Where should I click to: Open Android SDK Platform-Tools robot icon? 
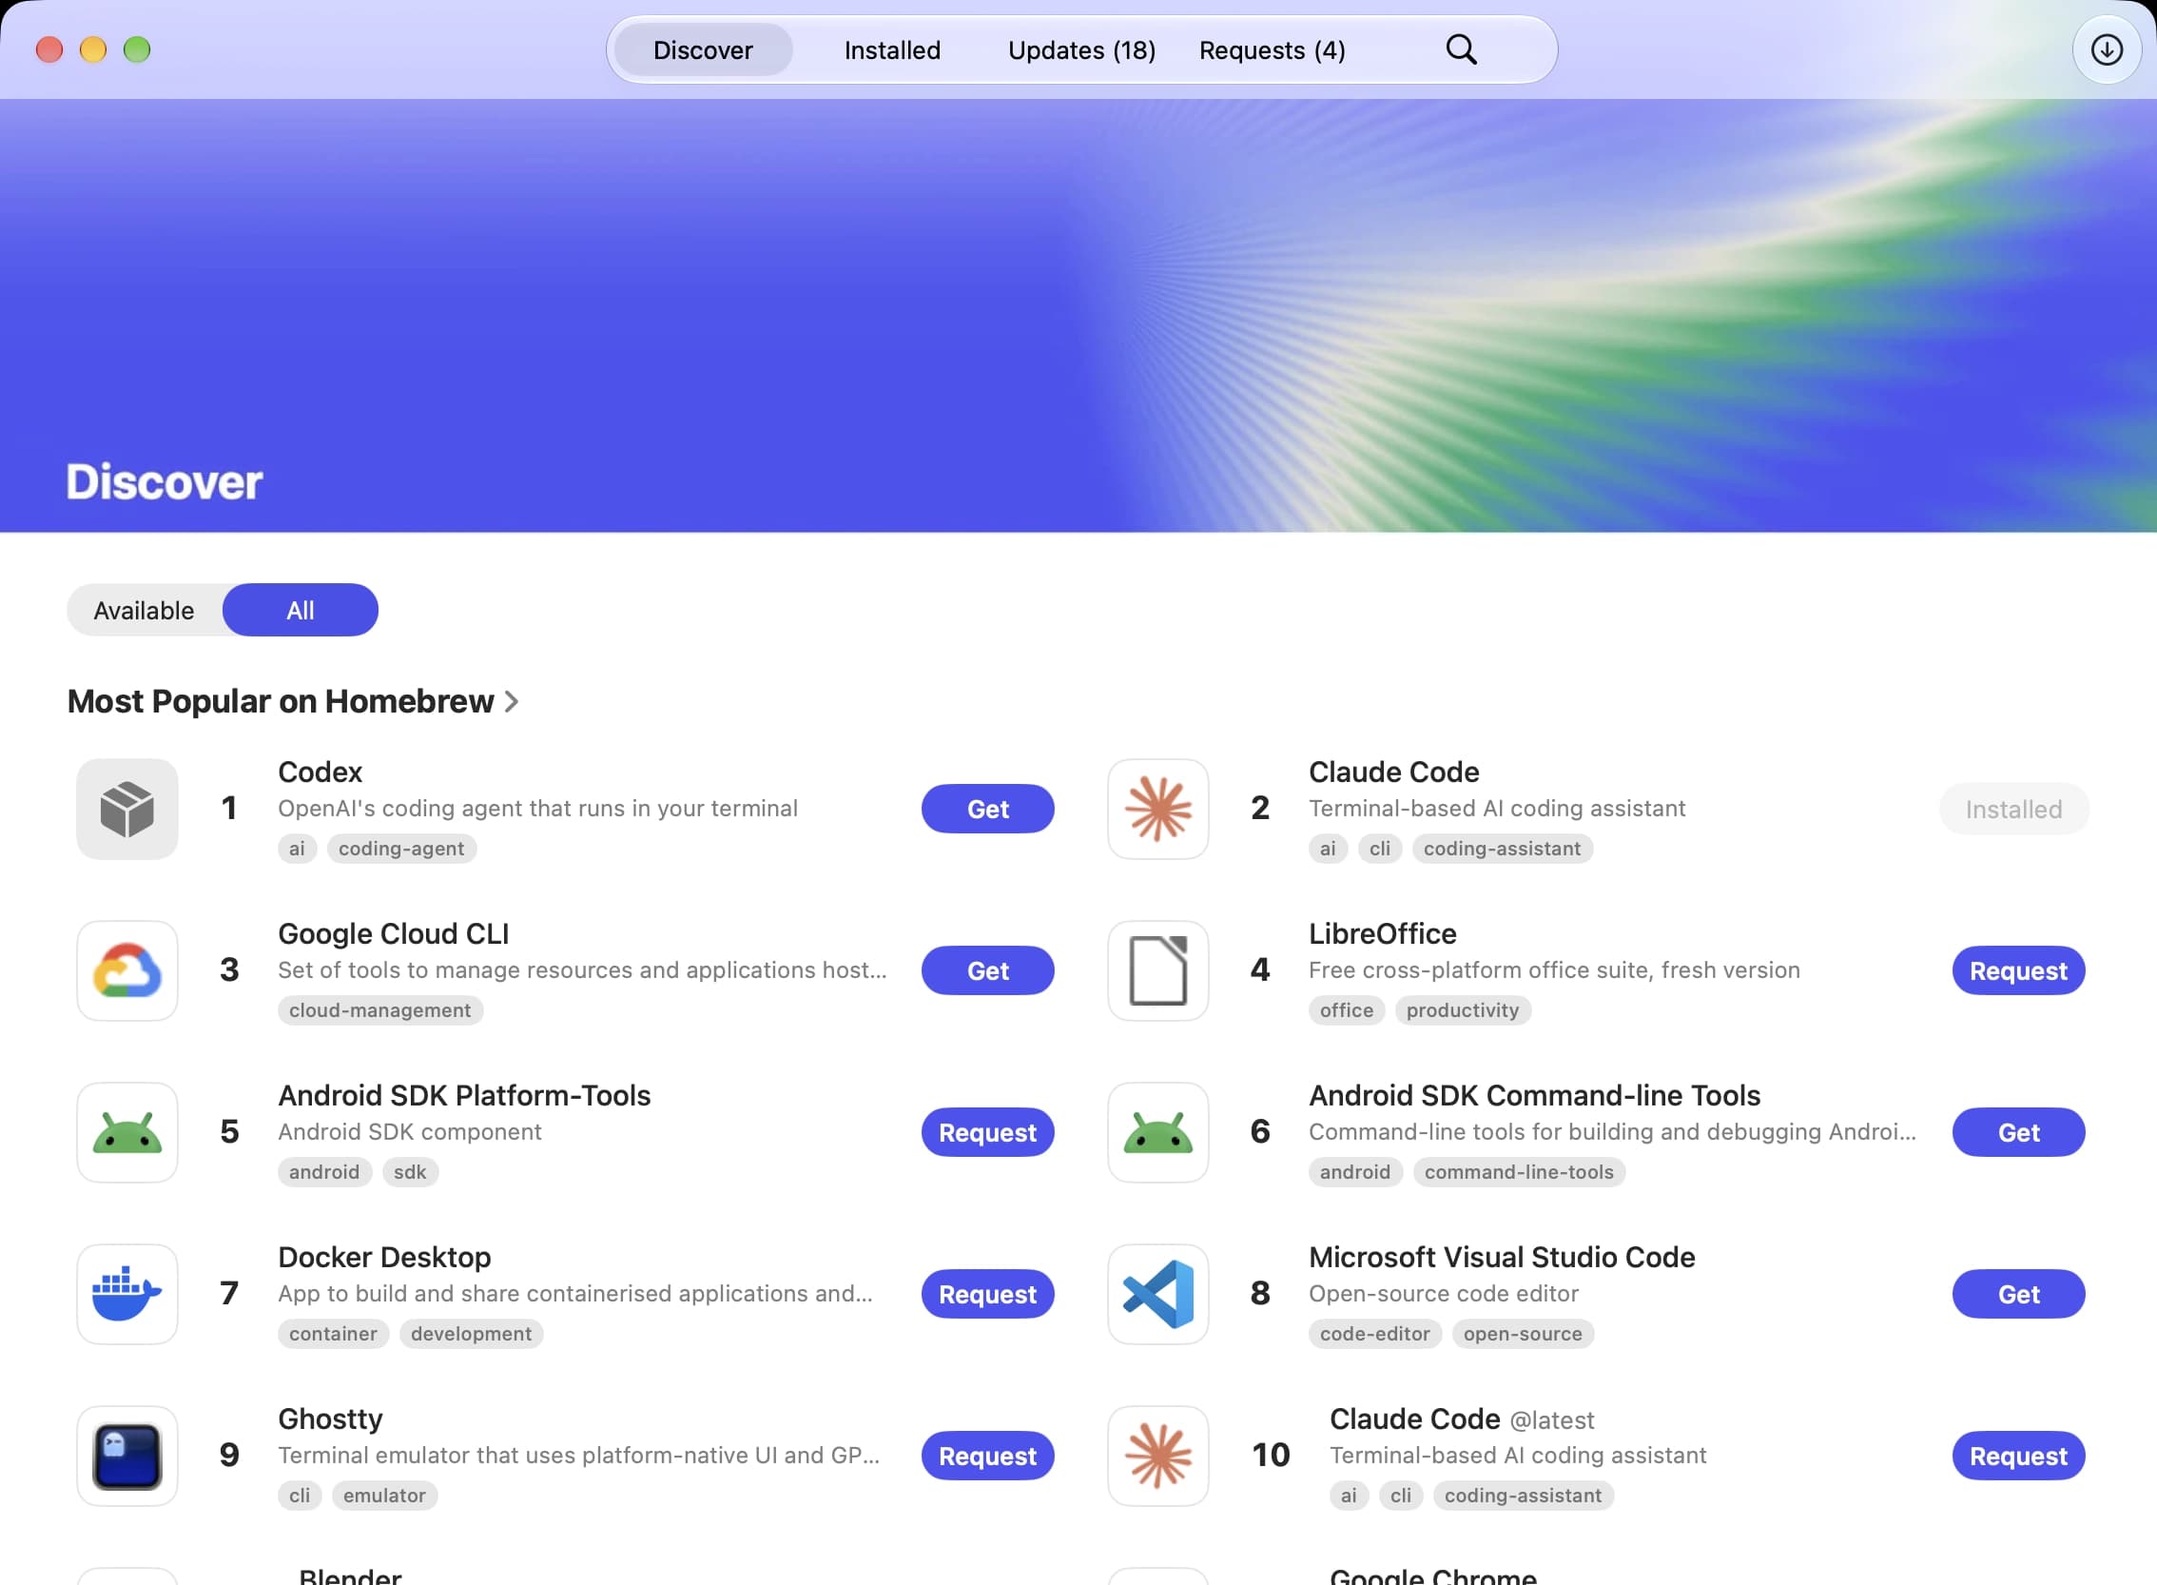pos(127,1133)
